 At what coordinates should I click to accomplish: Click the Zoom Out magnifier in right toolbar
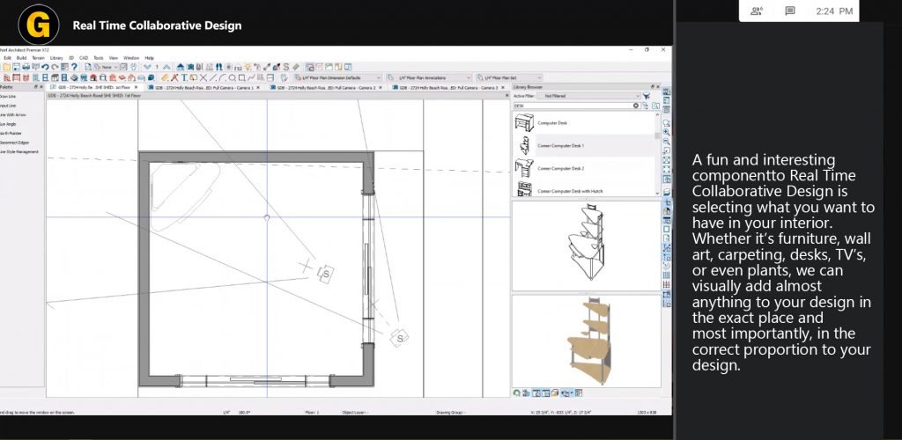coord(666,142)
